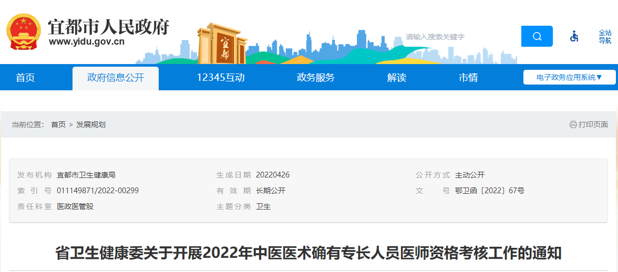Click the www.yidu.gov.cn address text

87,42
